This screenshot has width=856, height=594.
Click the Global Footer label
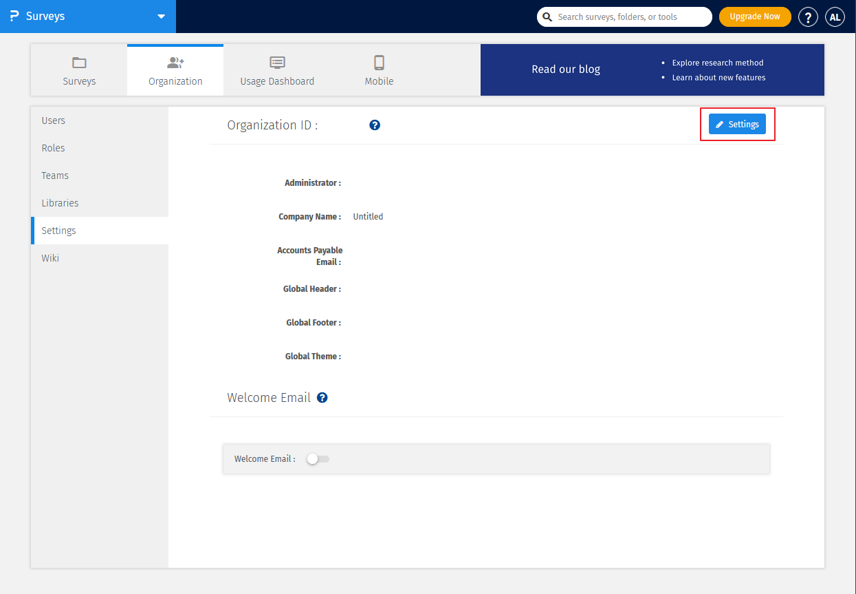pyautogui.click(x=314, y=323)
